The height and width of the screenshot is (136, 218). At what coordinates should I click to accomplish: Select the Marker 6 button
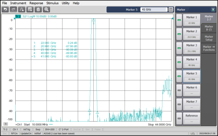point(191,90)
